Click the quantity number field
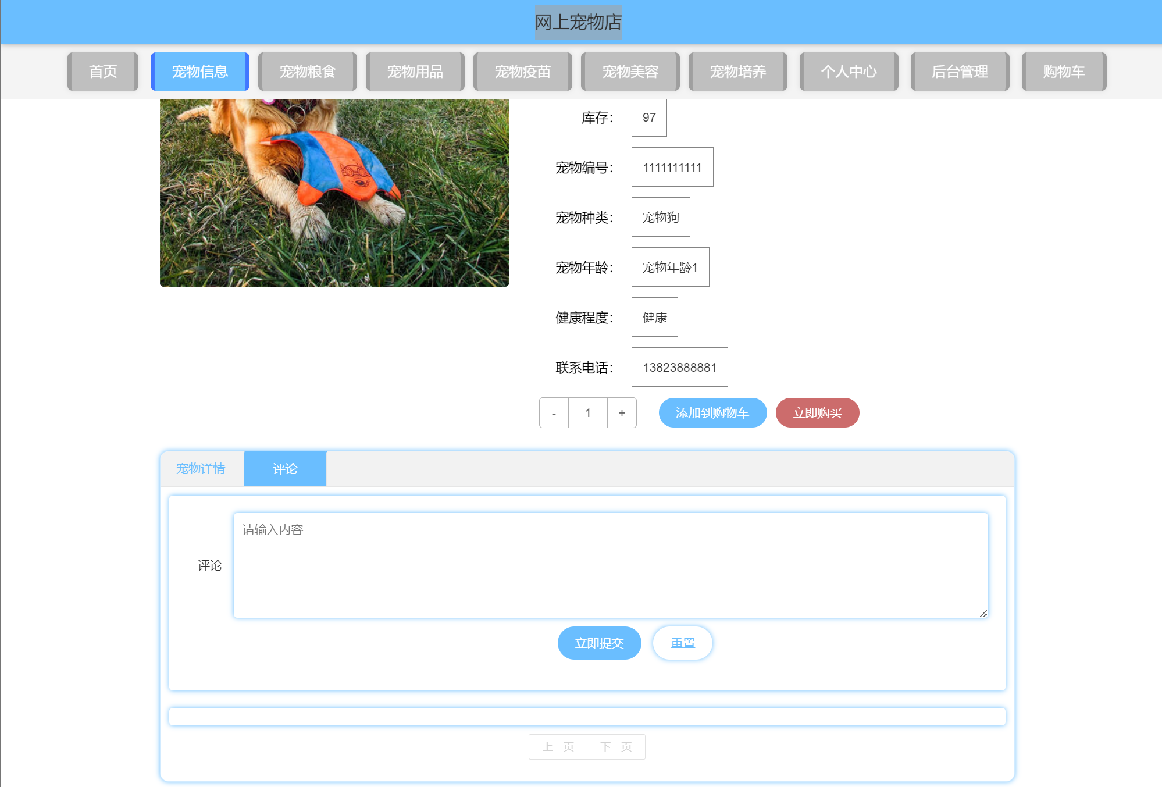Viewport: 1162px width, 787px height. (587, 413)
